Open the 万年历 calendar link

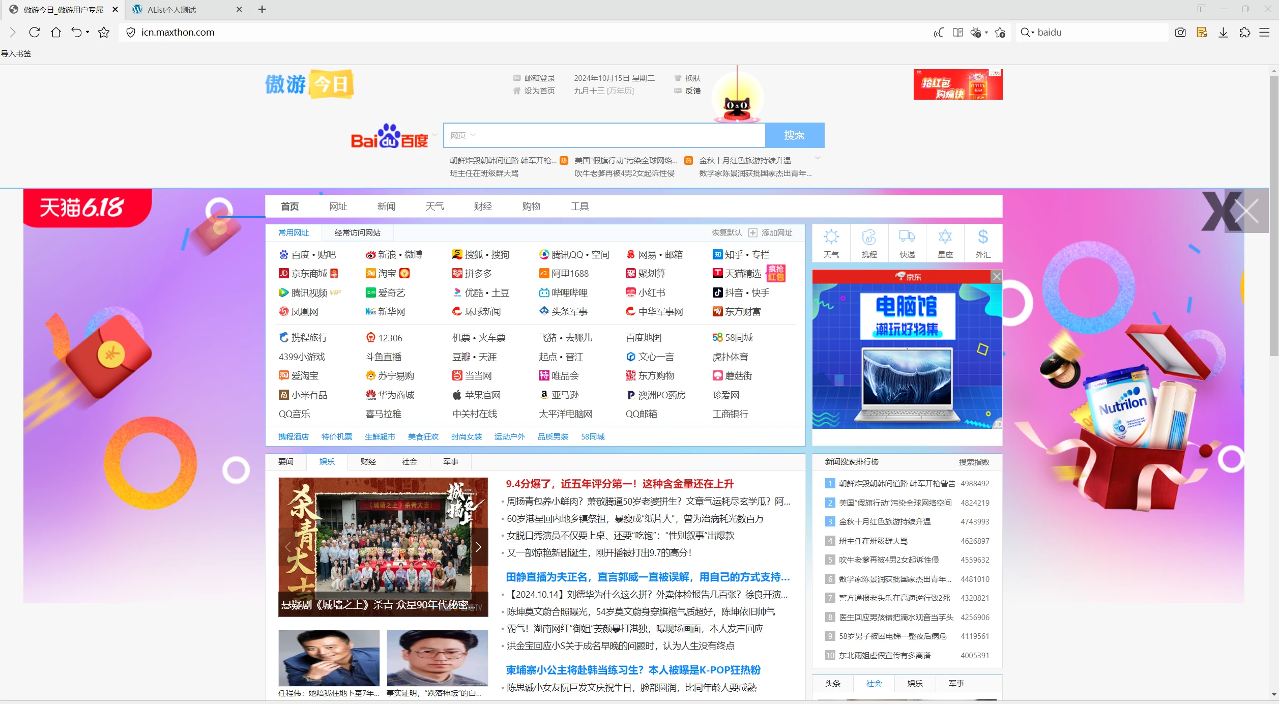[620, 91]
